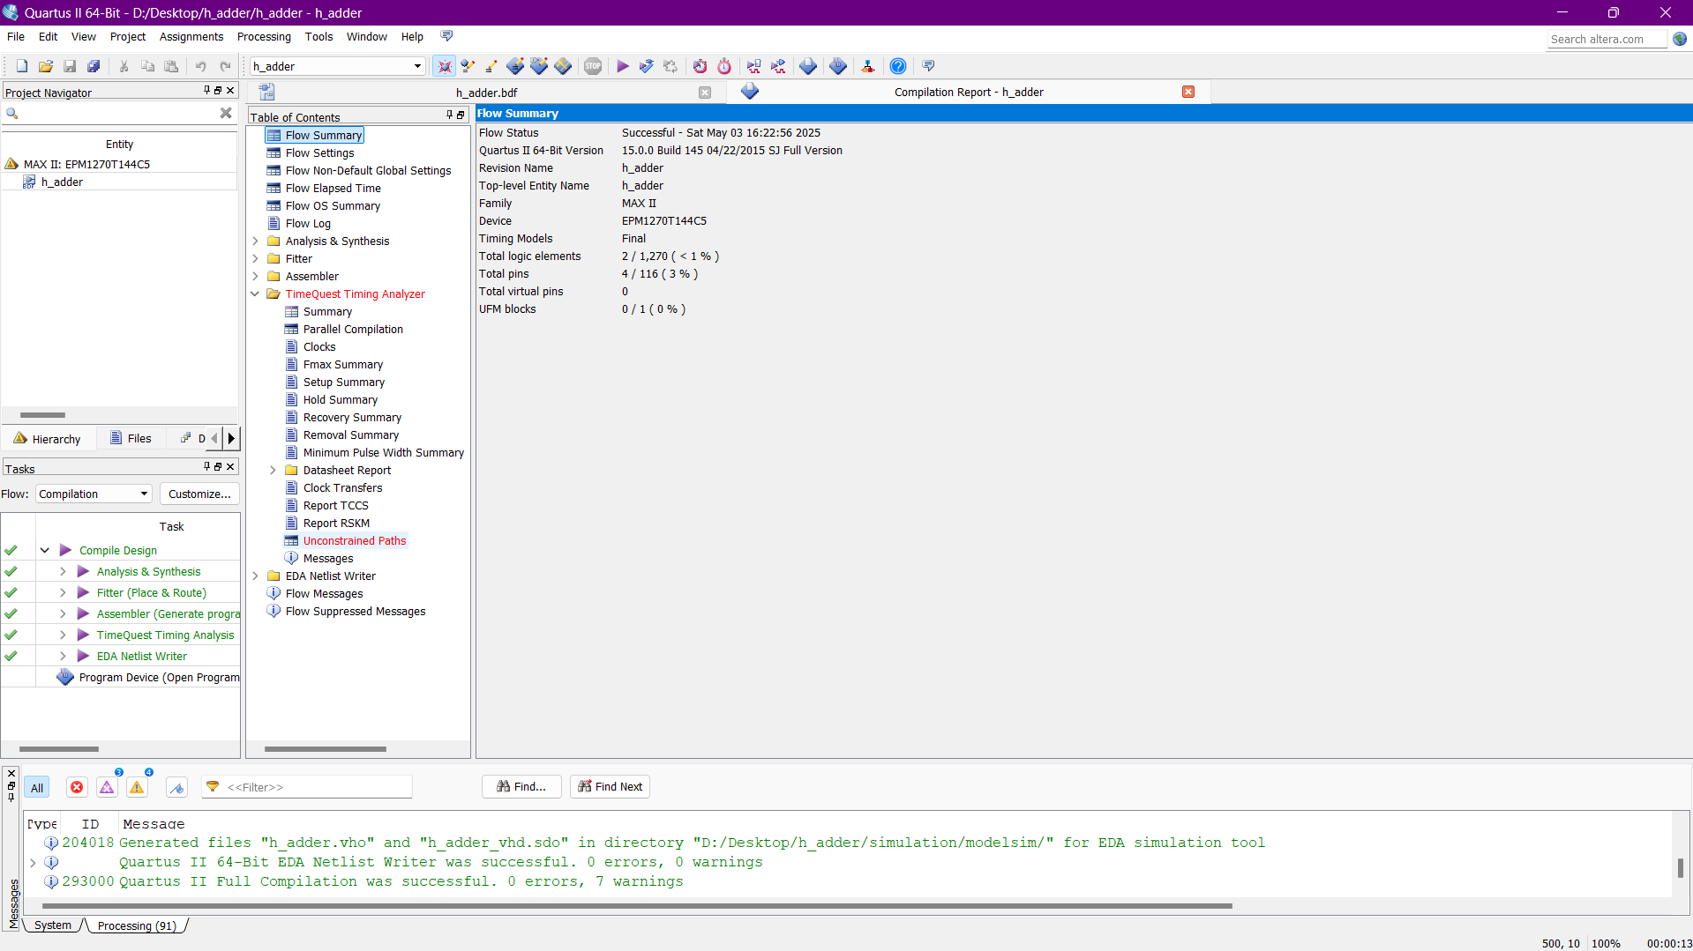
Task: Click the Find... button
Action: tap(521, 786)
